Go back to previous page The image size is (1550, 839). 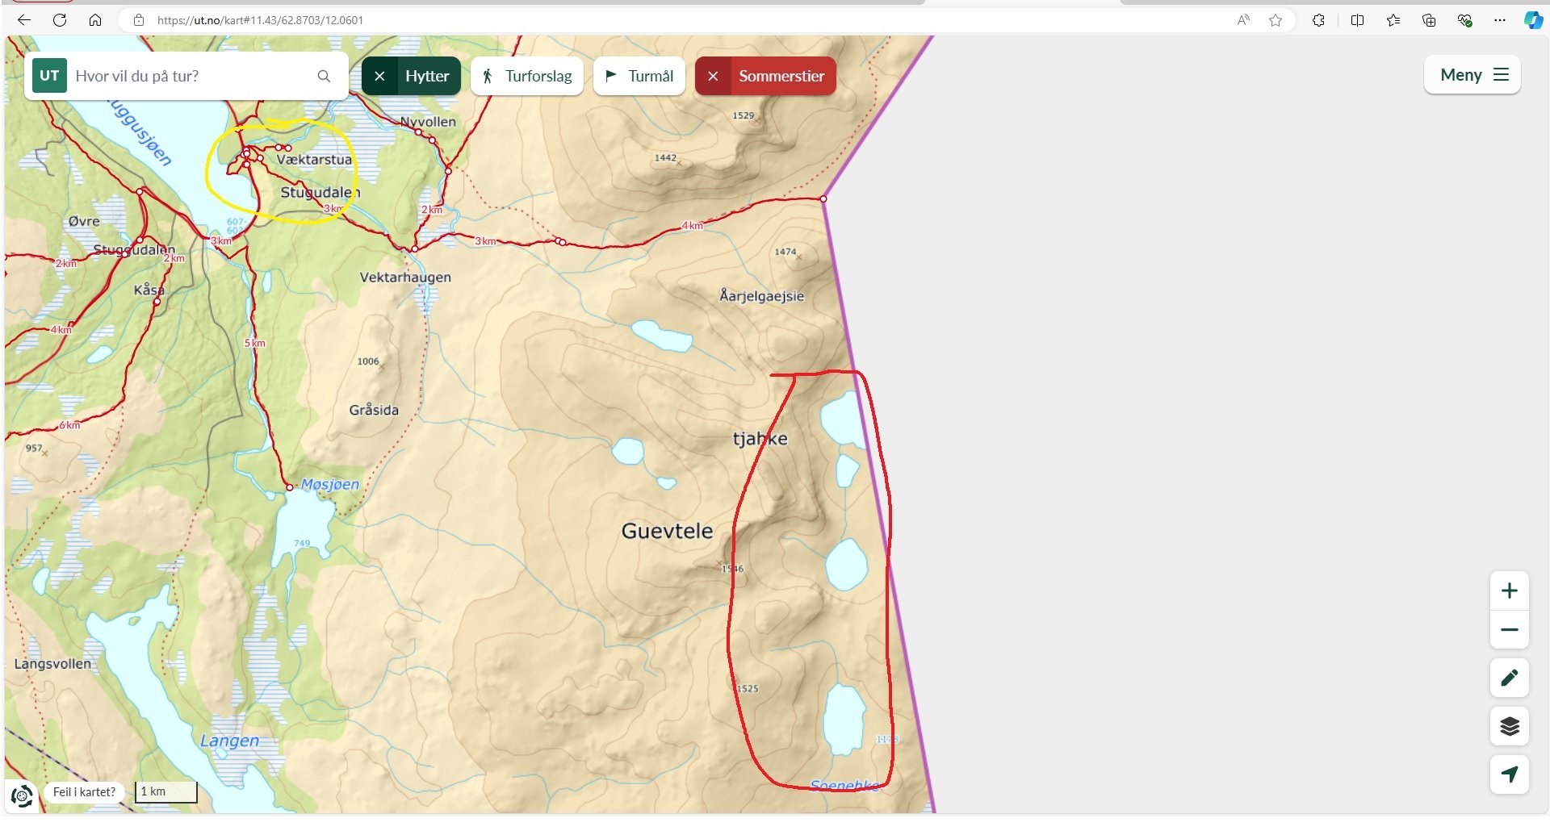point(24,20)
